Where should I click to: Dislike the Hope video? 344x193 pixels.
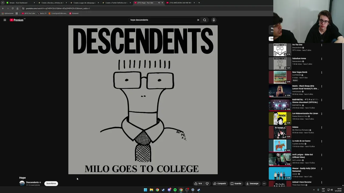tap(207, 184)
